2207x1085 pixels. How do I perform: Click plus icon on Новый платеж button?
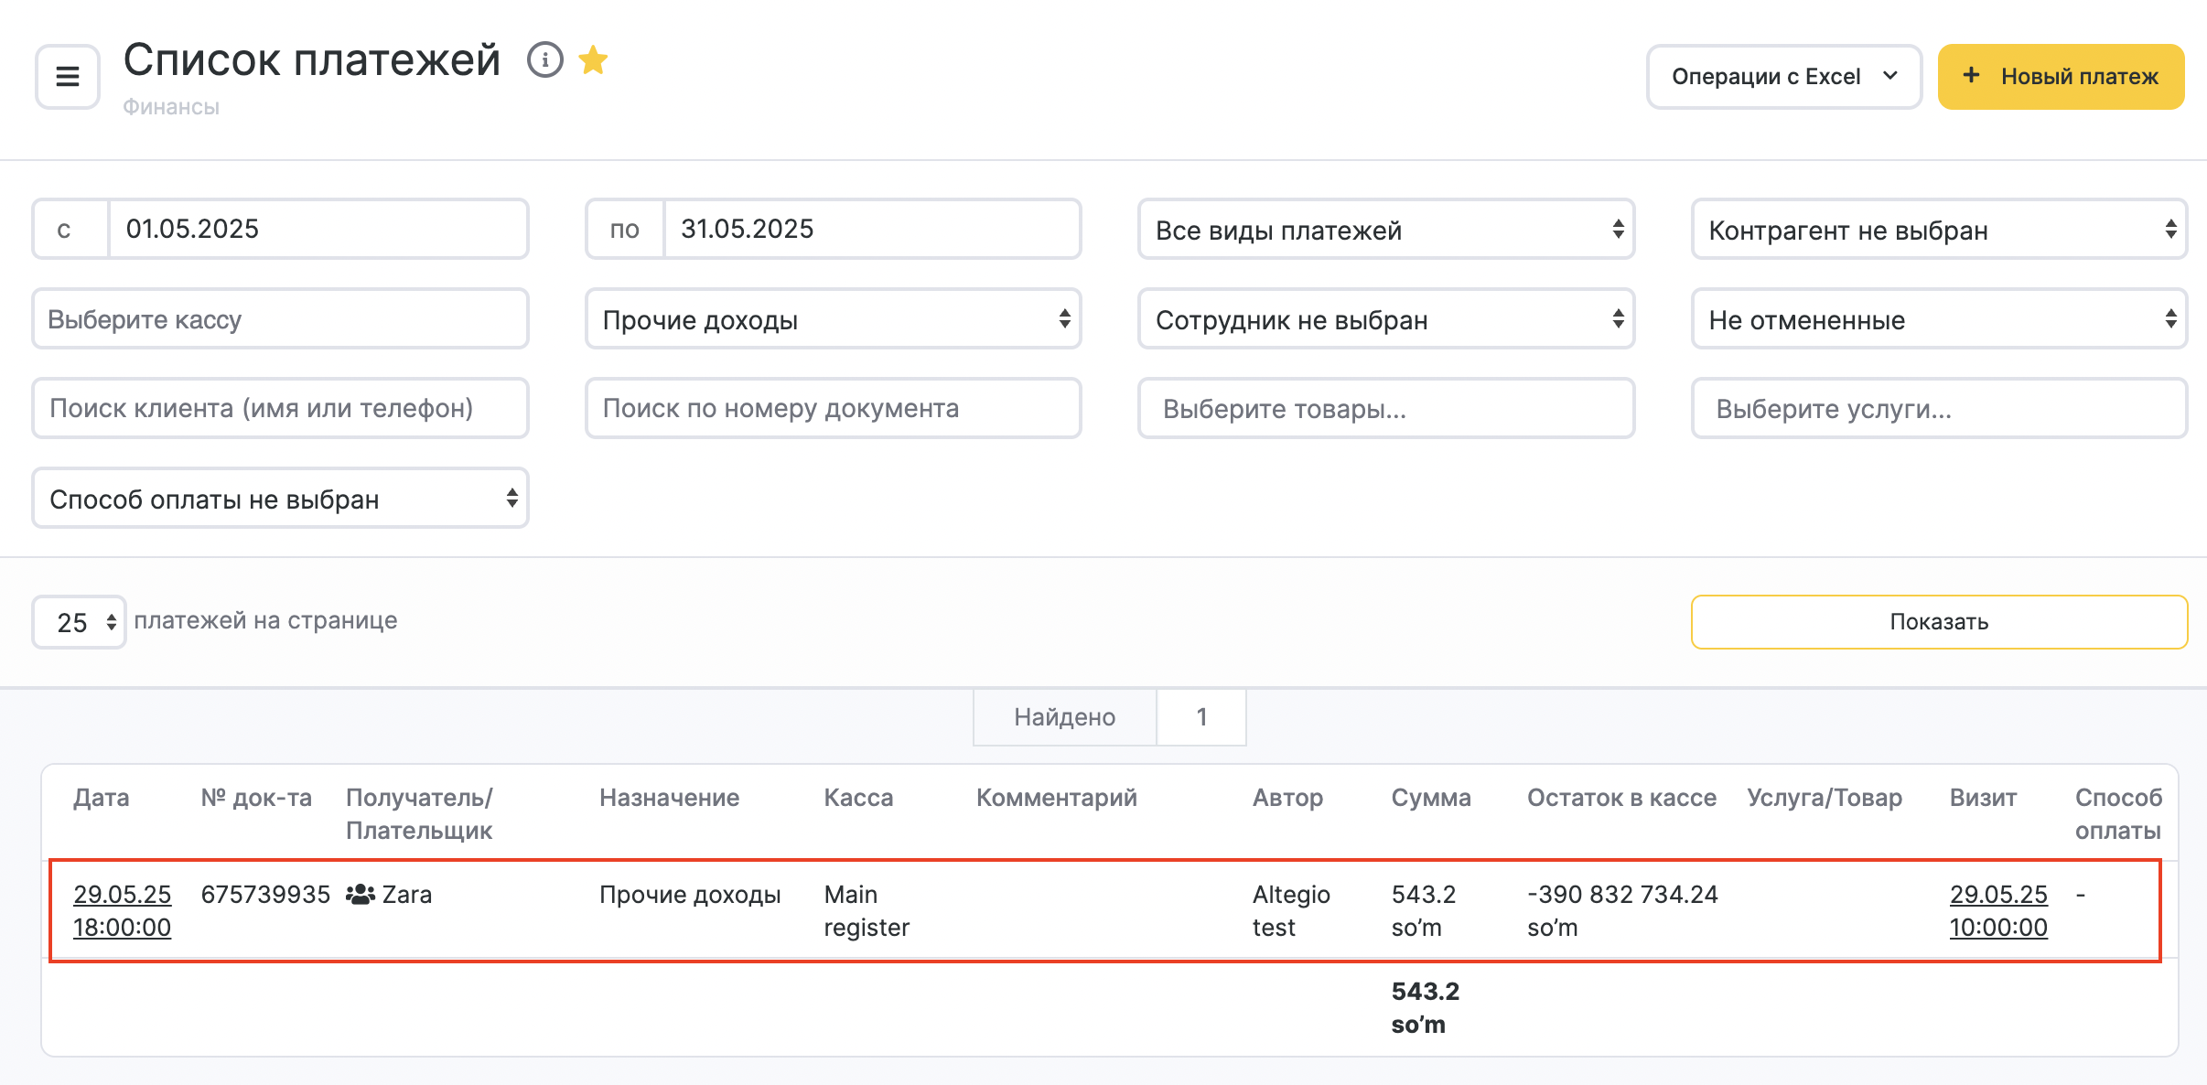1972,76
